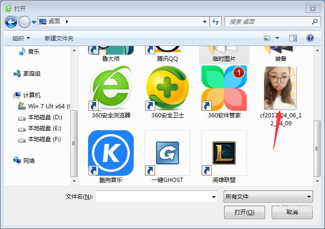
Task: Click the file list scrollbar thumb
Action: pos(317,149)
